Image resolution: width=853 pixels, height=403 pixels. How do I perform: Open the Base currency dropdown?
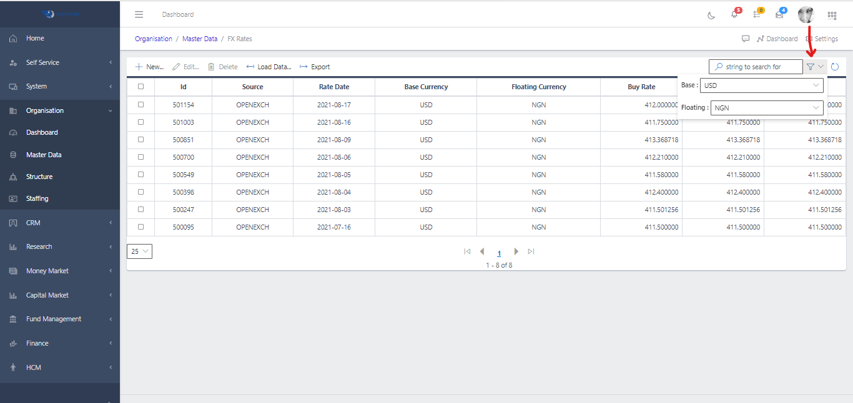tap(761, 85)
